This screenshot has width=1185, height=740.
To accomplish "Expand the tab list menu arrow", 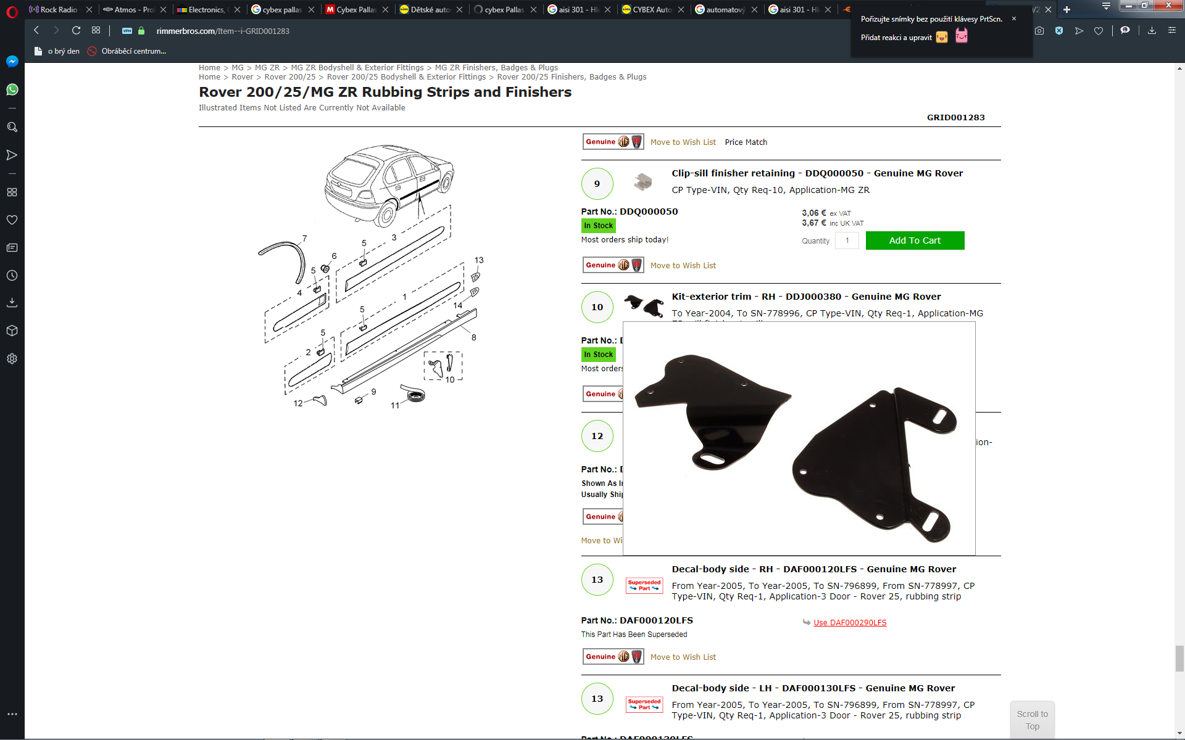I will (x=1106, y=7).
